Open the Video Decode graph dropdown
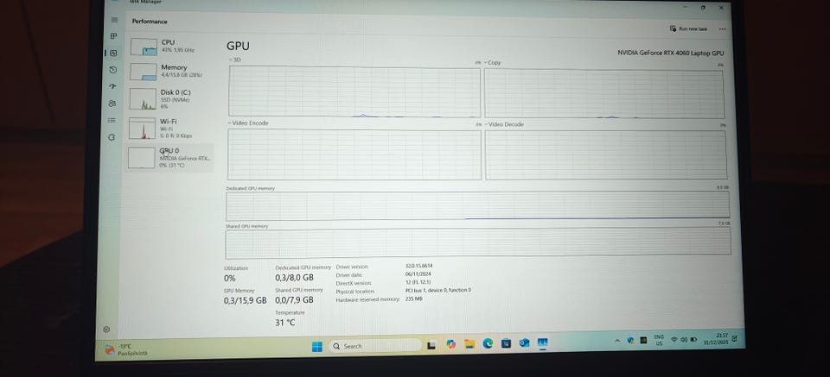 pyautogui.click(x=503, y=124)
